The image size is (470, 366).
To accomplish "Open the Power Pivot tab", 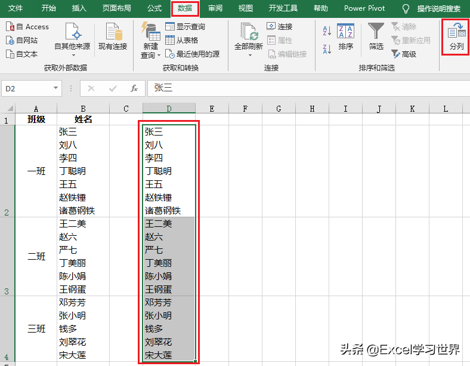I will coord(364,8).
